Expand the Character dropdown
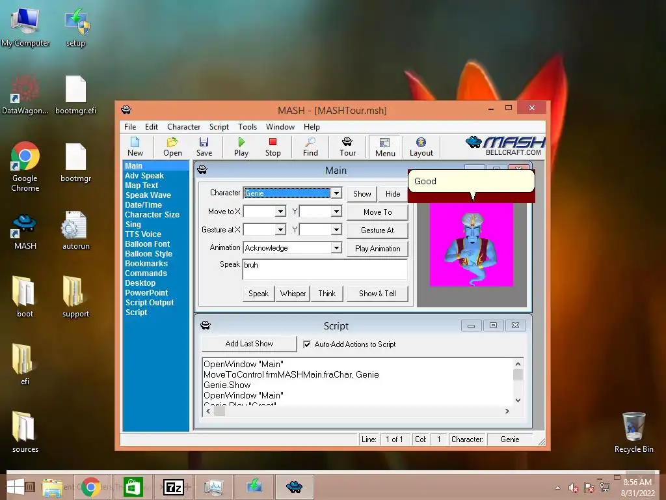This screenshot has height=500, width=666. tap(336, 193)
